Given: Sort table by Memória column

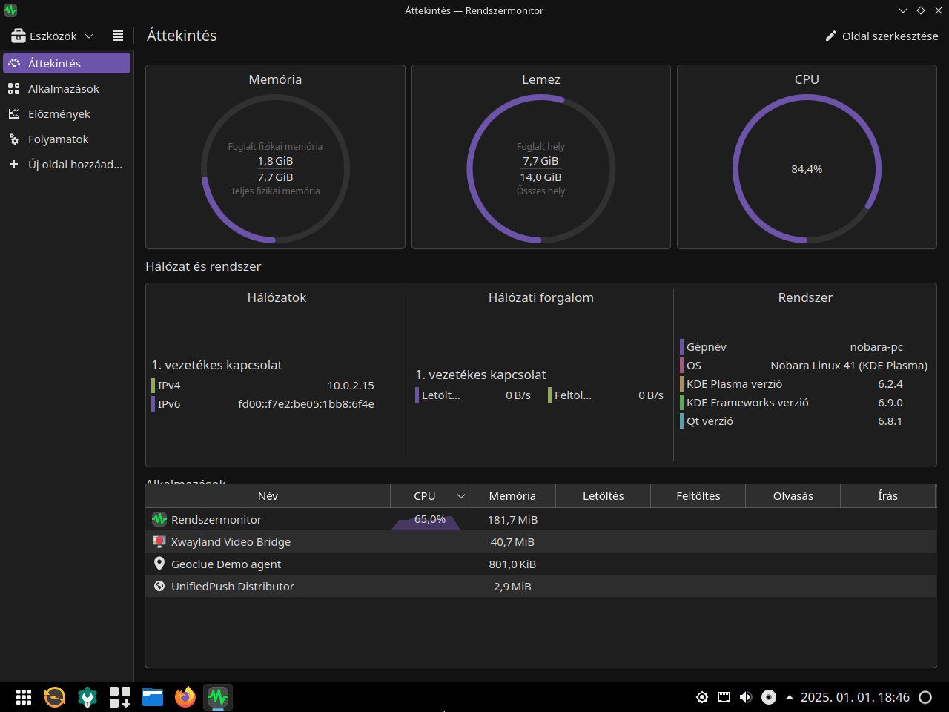Looking at the screenshot, I should 512,496.
